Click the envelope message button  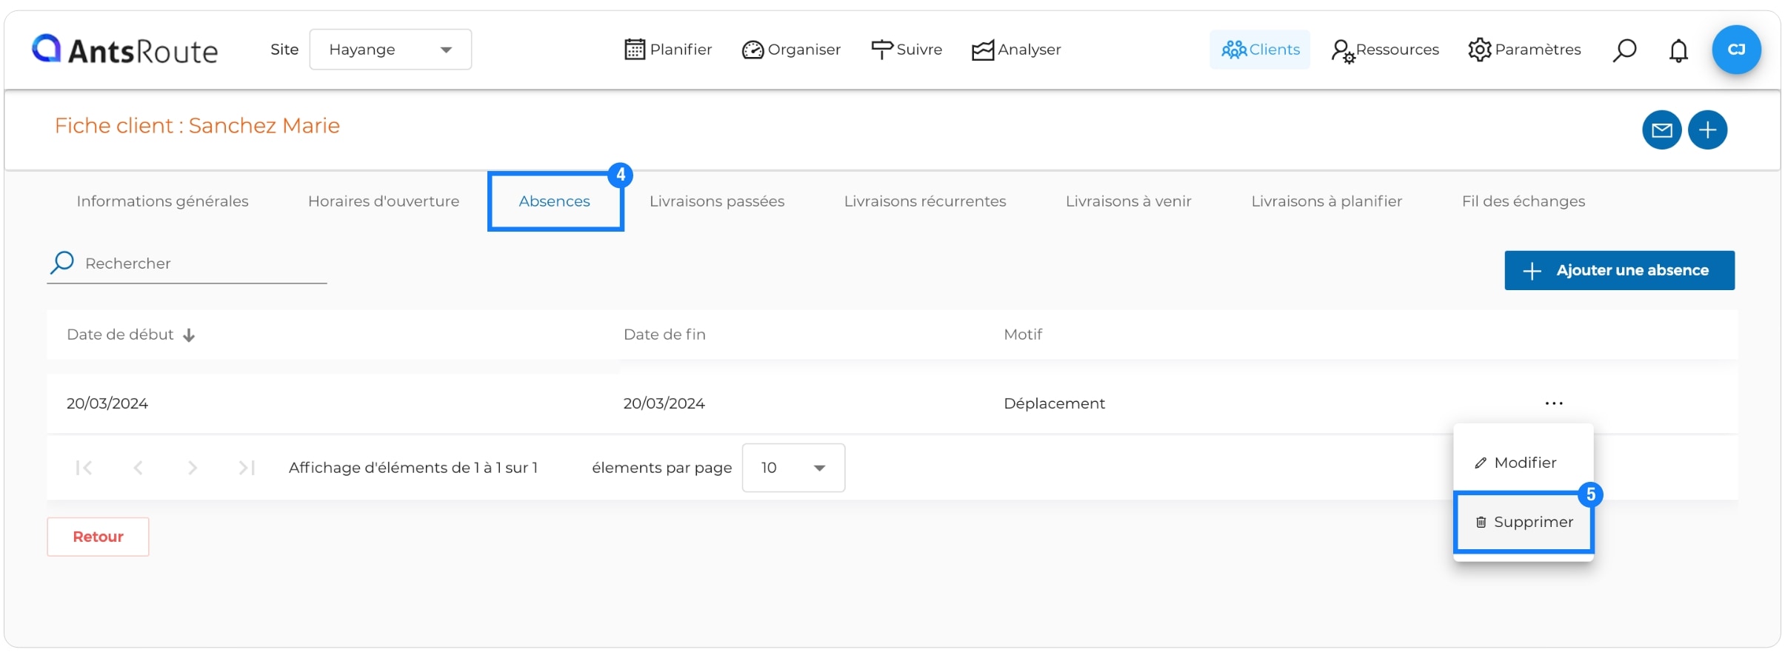1661,130
